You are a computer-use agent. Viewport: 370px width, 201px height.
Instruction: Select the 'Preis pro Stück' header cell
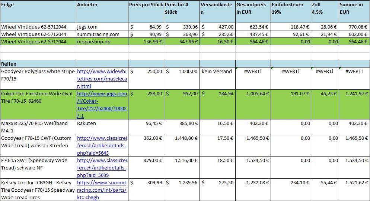tap(146, 11)
